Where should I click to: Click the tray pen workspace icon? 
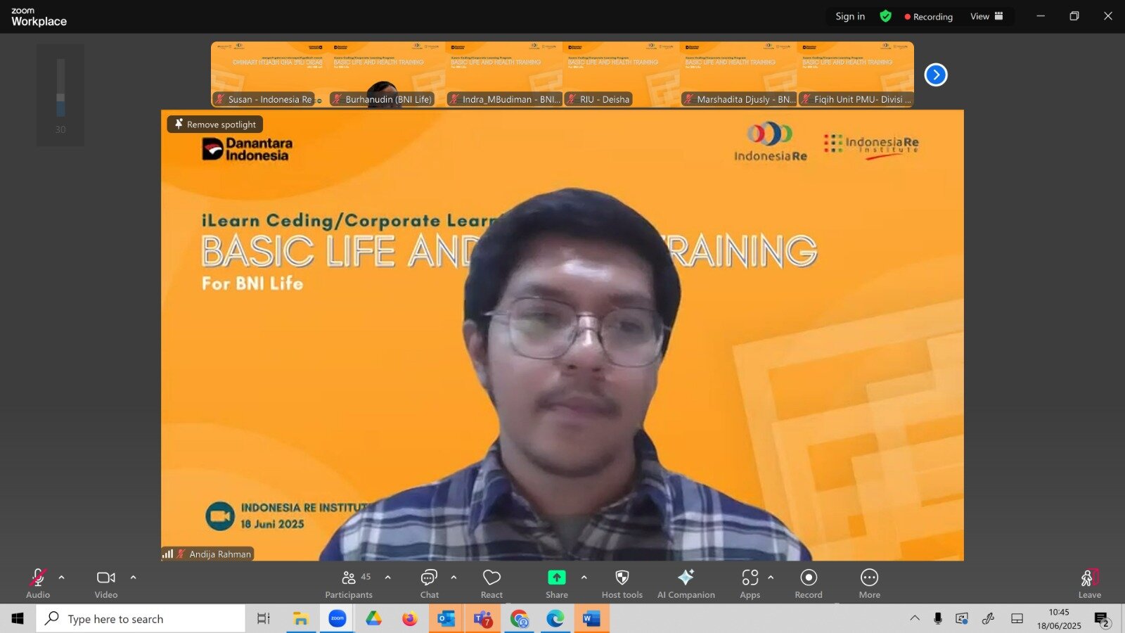coord(988,618)
